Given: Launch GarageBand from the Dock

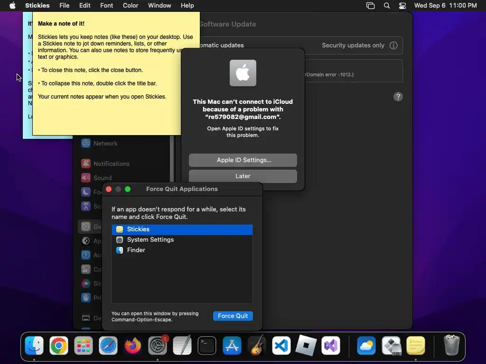Looking at the screenshot, I should pyautogui.click(x=257, y=345).
